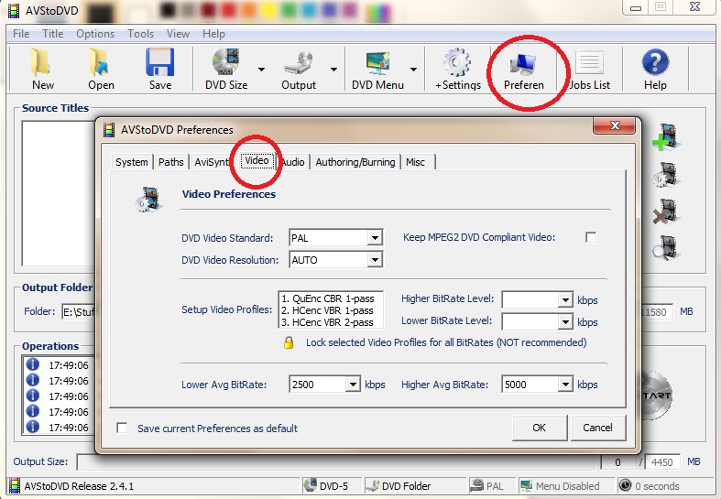
Task: Switch to the Authoring/Burning tab
Action: [355, 162]
